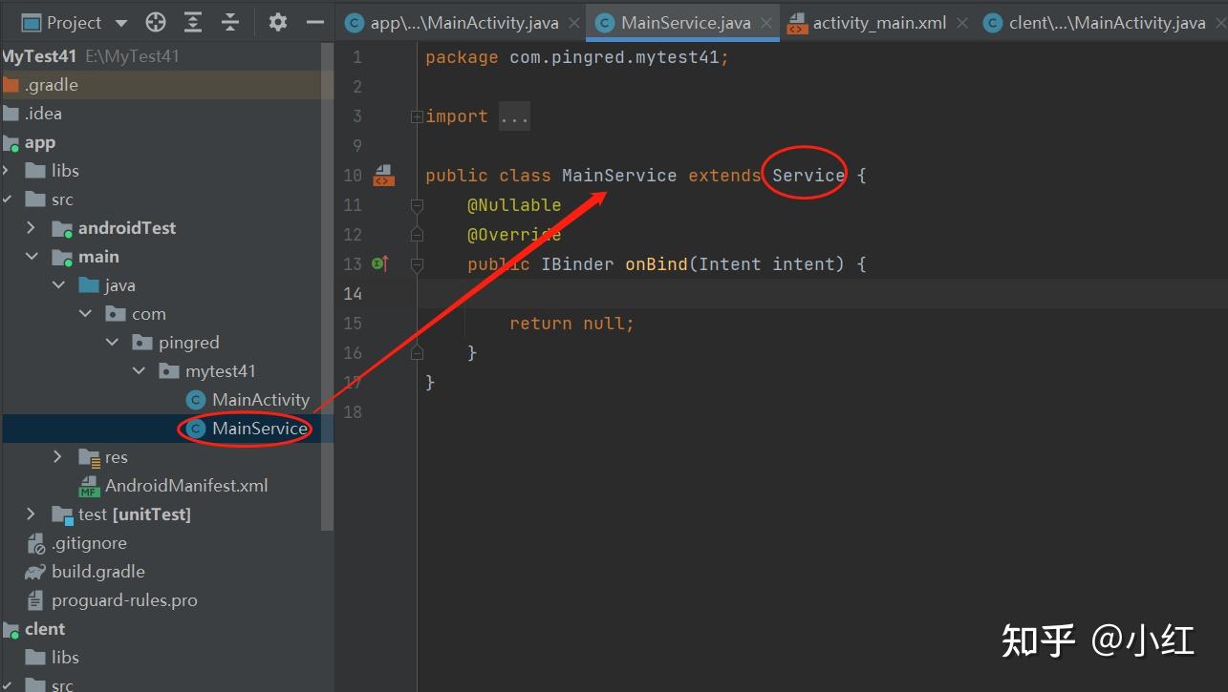Click the folded import ellipsis placeholder
Viewport: 1228px width, 692px height.
pyautogui.click(x=514, y=116)
